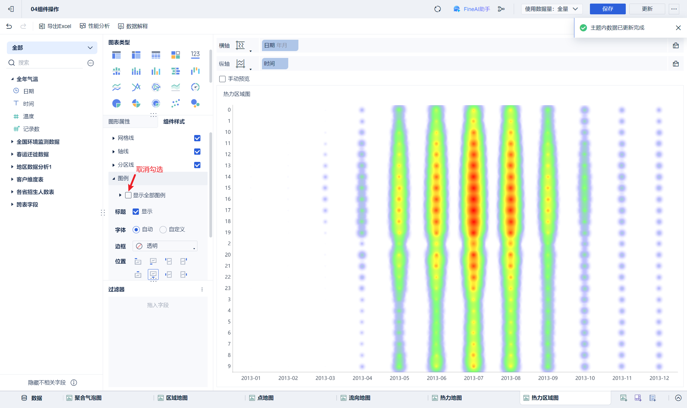The width and height of the screenshot is (687, 408).
Task: Select the pie chart type icon
Action: click(116, 104)
